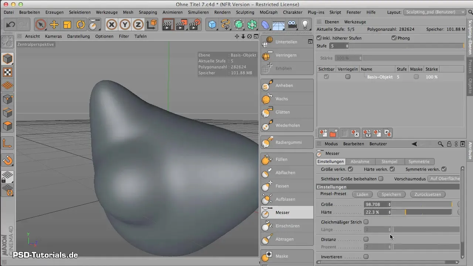Select the Wachs brush
The image size is (473, 266).
pos(287,99)
